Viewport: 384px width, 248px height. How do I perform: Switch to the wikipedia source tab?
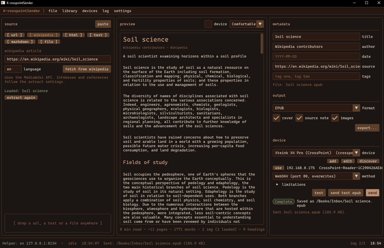coord(43,35)
